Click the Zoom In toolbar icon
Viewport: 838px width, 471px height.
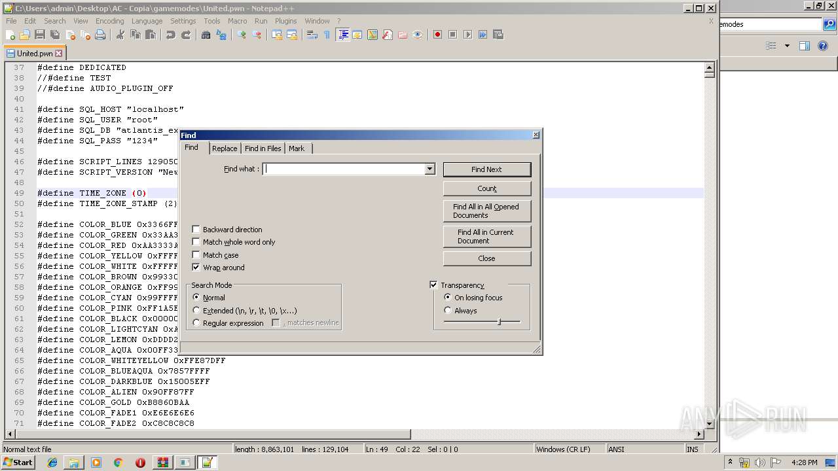(242, 35)
